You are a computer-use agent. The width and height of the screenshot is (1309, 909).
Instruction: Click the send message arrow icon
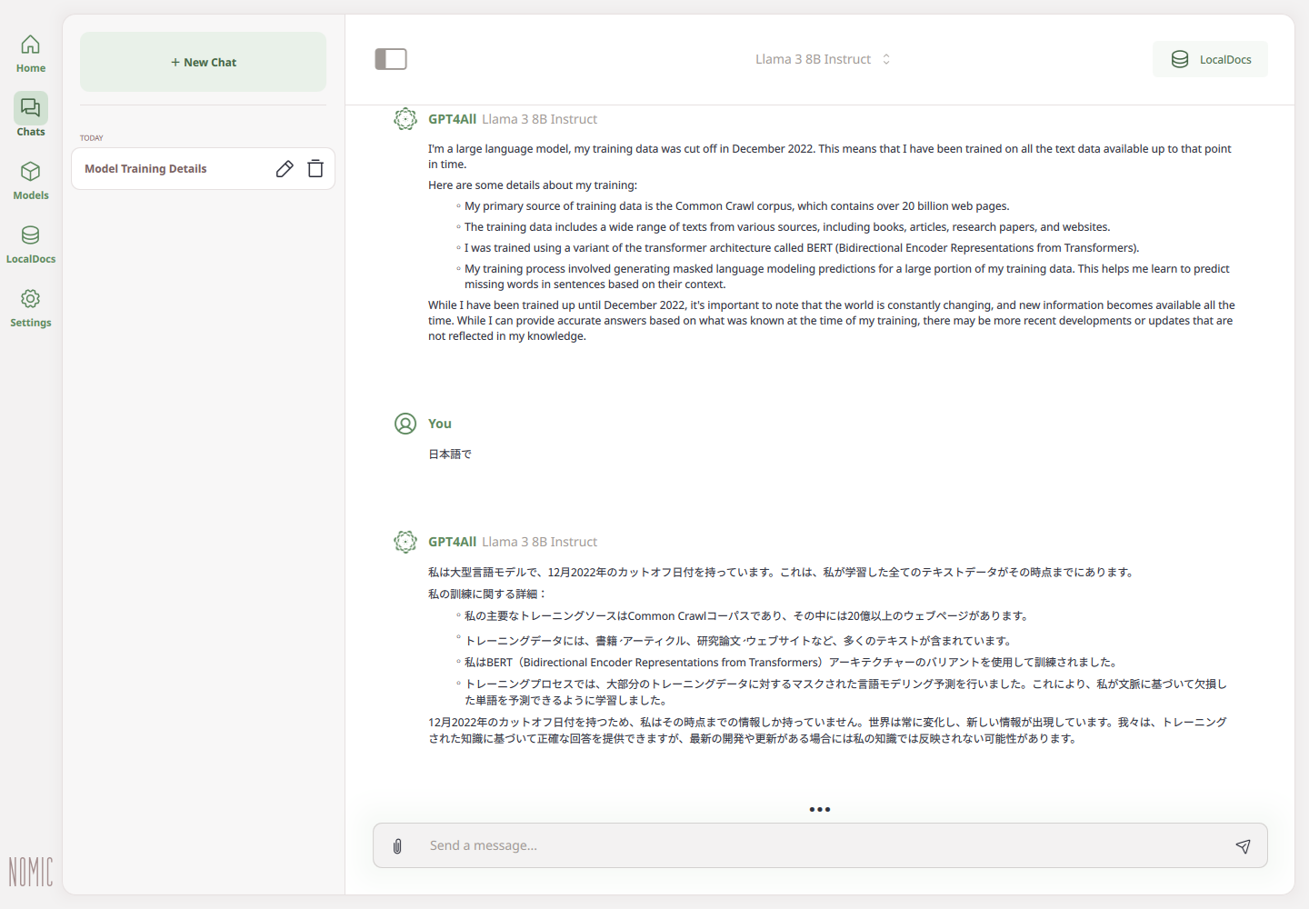tap(1243, 846)
